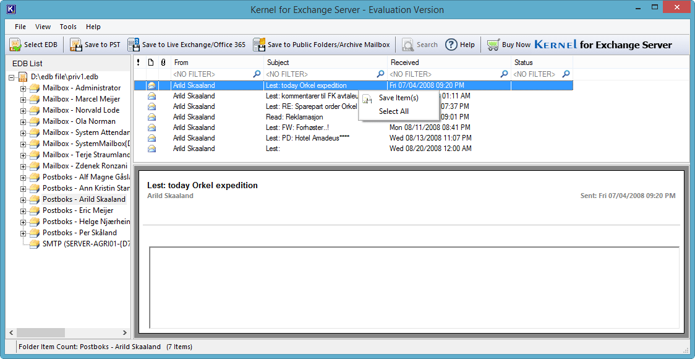
Task: Click the Save to PST icon
Action: coord(75,45)
